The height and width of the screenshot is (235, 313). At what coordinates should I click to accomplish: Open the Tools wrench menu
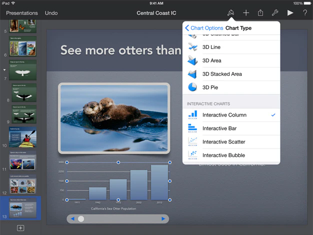coord(275,13)
